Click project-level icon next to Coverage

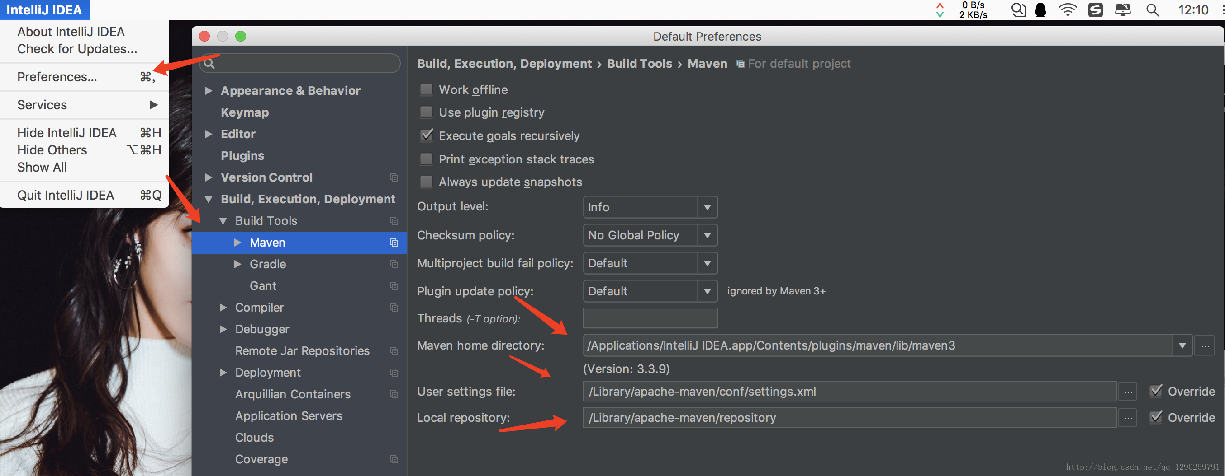(394, 459)
